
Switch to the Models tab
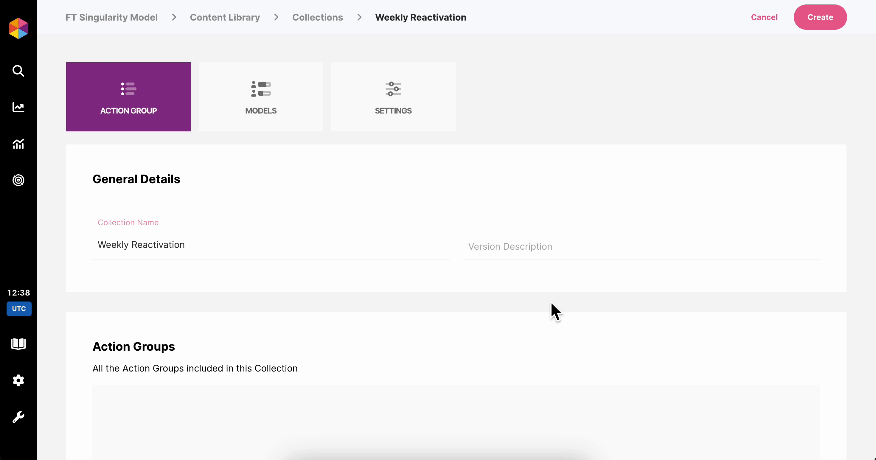[261, 97]
